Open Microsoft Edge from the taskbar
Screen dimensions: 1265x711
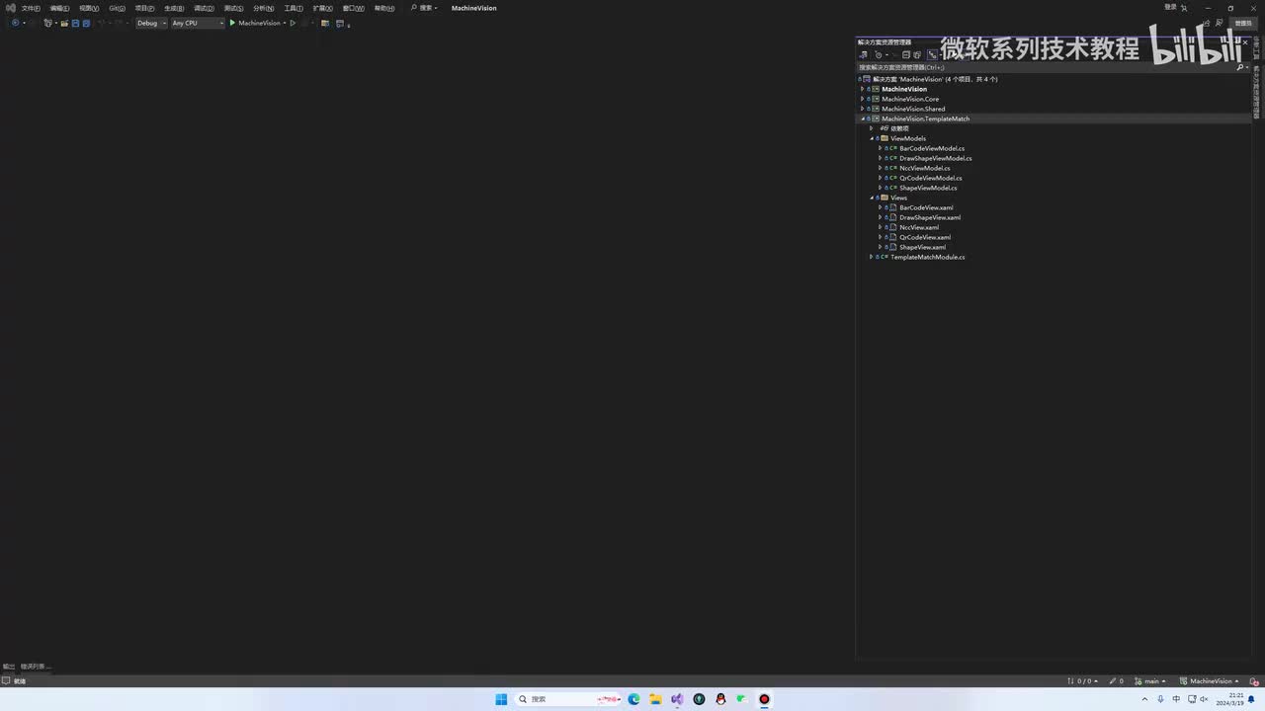[x=634, y=699]
